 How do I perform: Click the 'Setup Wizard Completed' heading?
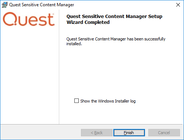(x=114, y=19)
